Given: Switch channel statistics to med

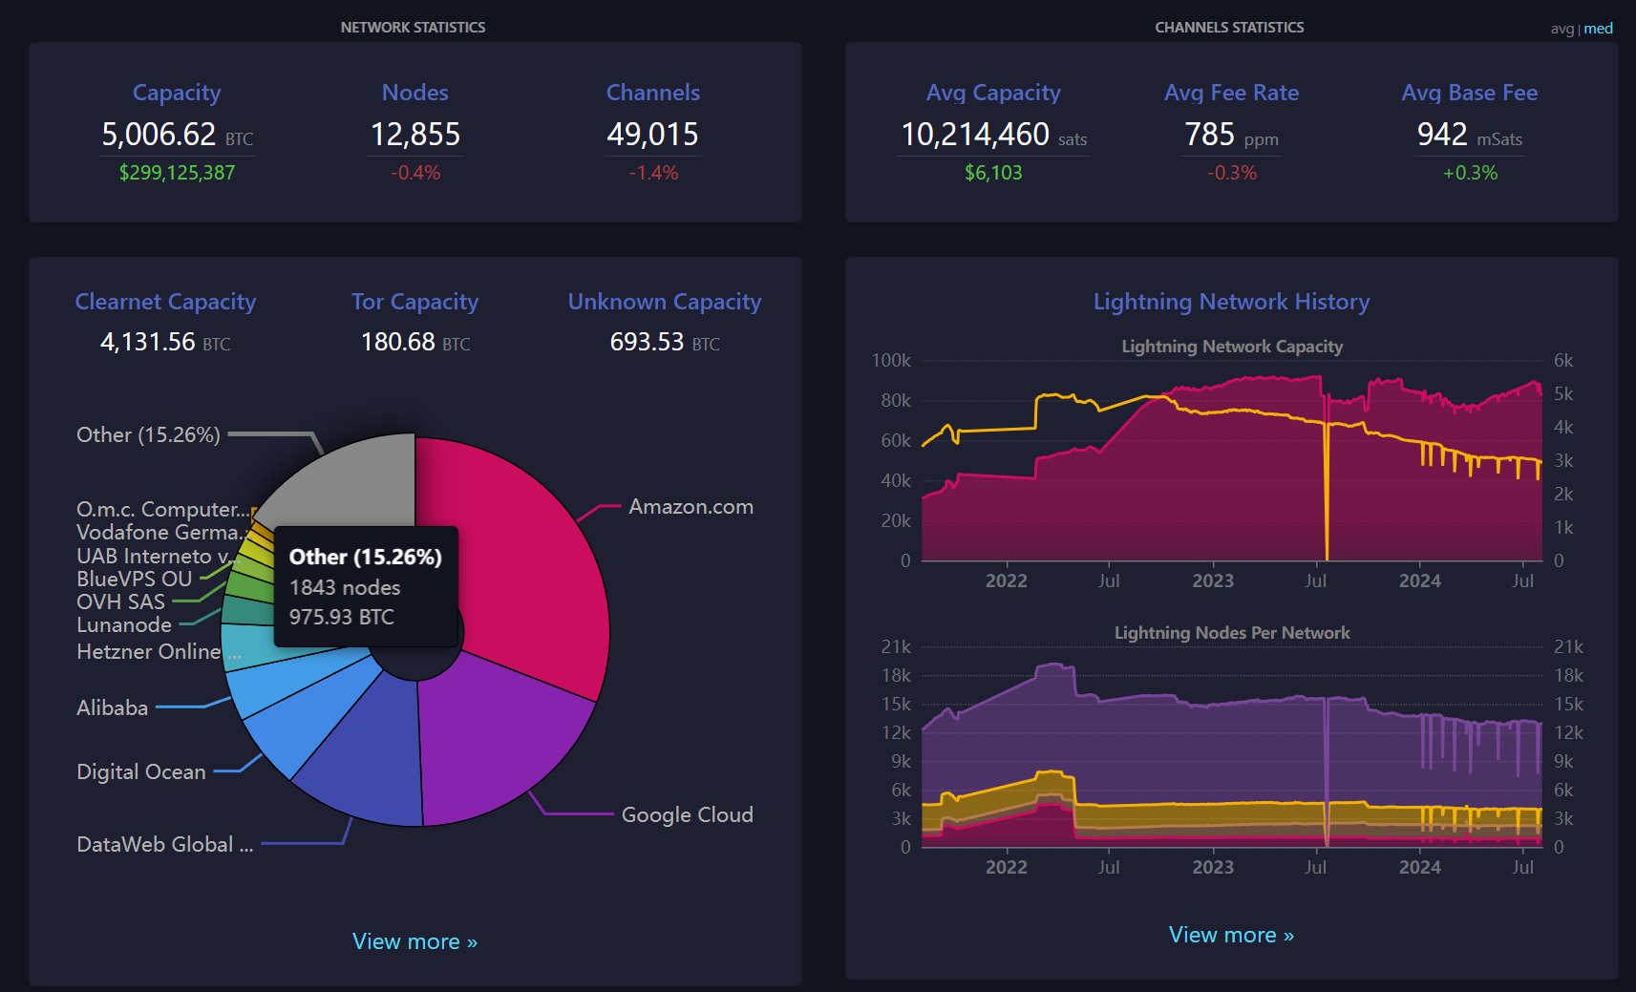Looking at the screenshot, I should coord(1599,29).
